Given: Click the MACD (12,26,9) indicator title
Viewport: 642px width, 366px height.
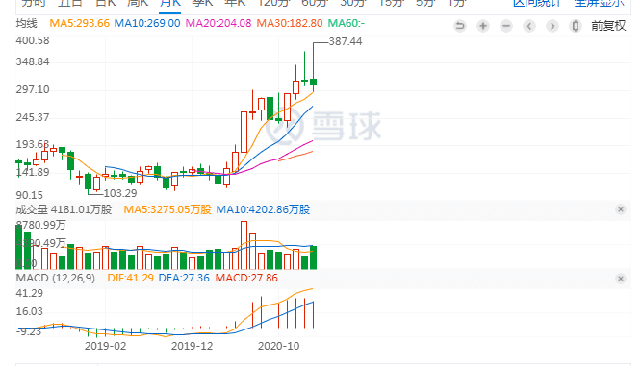Looking at the screenshot, I should click(x=55, y=279).
